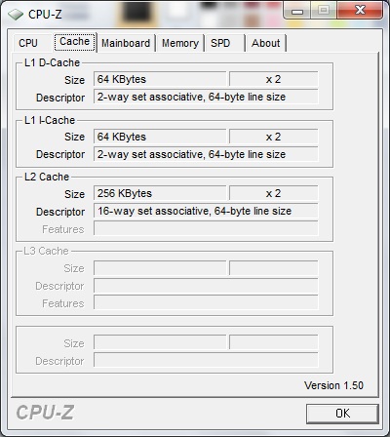The width and height of the screenshot is (390, 437).
Task: Click the L1 D-Cache x 2 count field
Action: (x=273, y=79)
